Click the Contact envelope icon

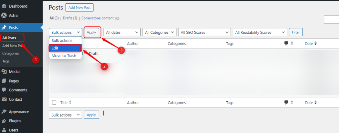tap(4, 99)
